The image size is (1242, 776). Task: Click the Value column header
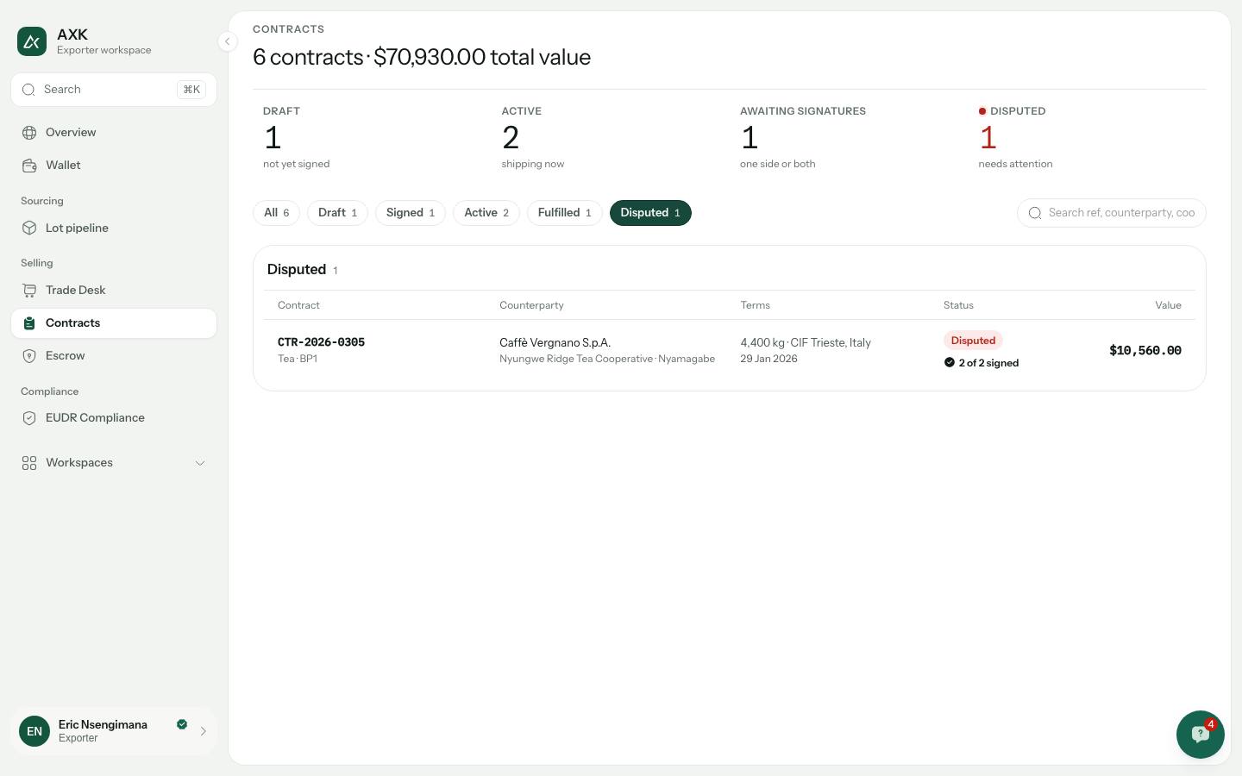tap(1168, 305)
